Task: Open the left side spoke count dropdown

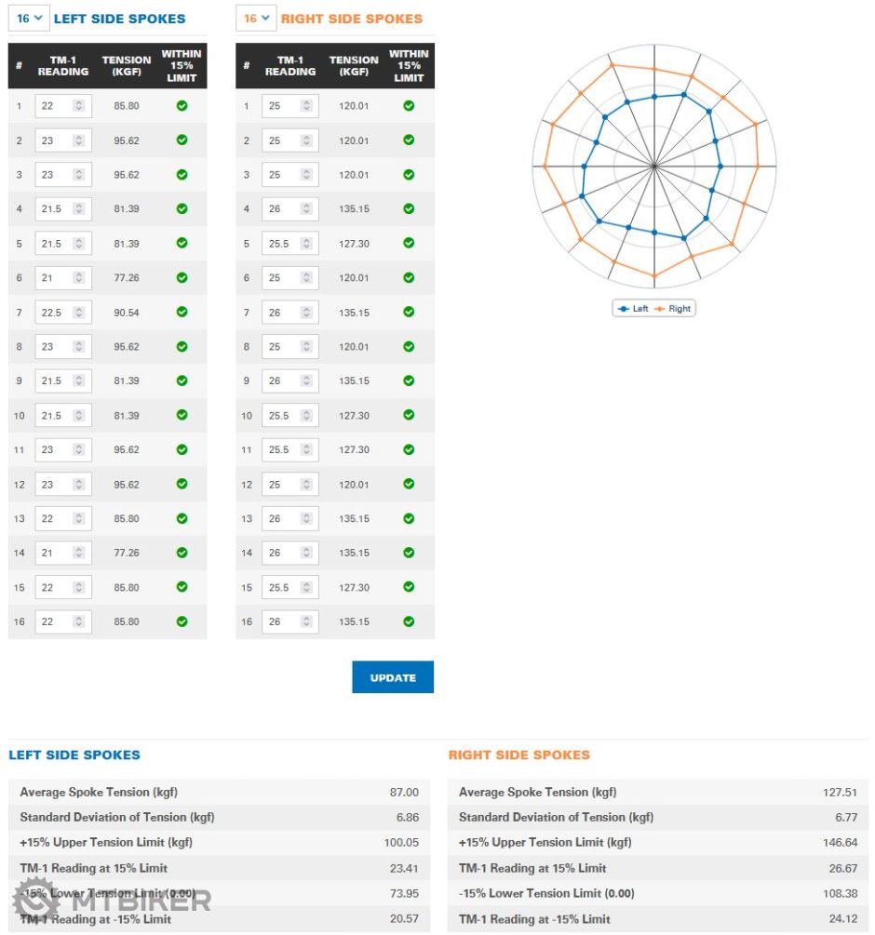Action: 28,19
